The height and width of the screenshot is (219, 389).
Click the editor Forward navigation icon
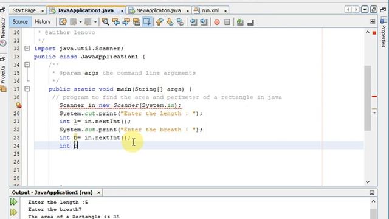[88, 22]
